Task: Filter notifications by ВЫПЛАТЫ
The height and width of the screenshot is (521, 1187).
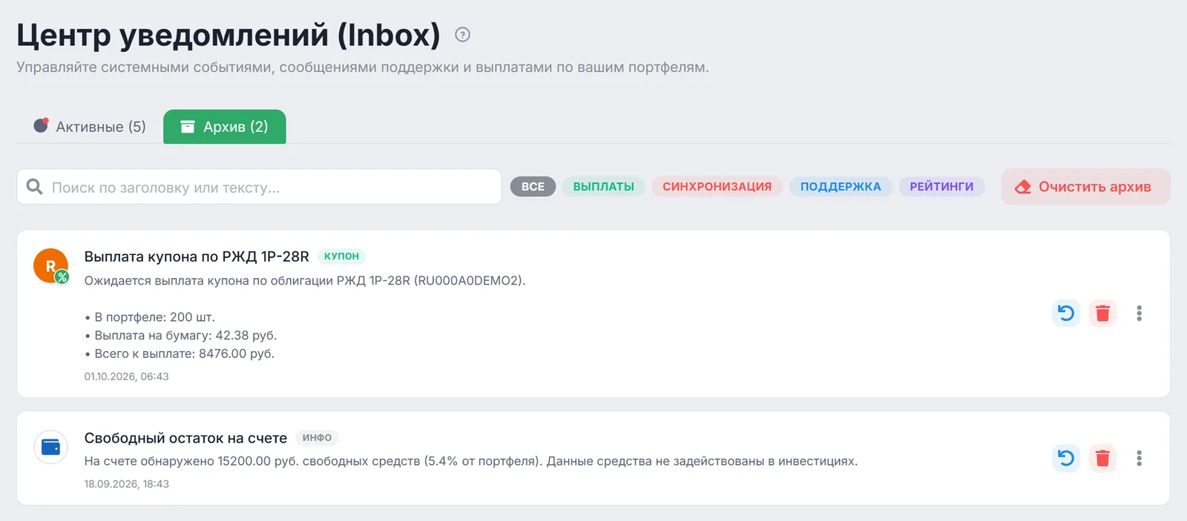Action: pos(603,187)
